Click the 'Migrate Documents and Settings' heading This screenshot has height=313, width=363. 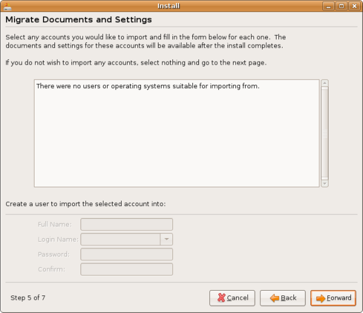79,20
